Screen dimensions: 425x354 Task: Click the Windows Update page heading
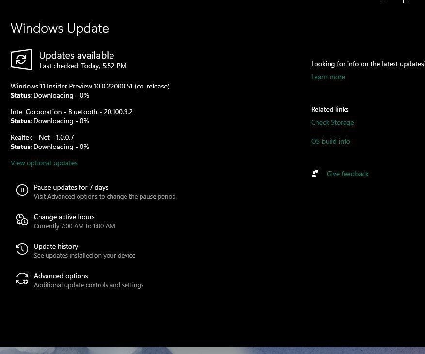[x=60, y=29]
